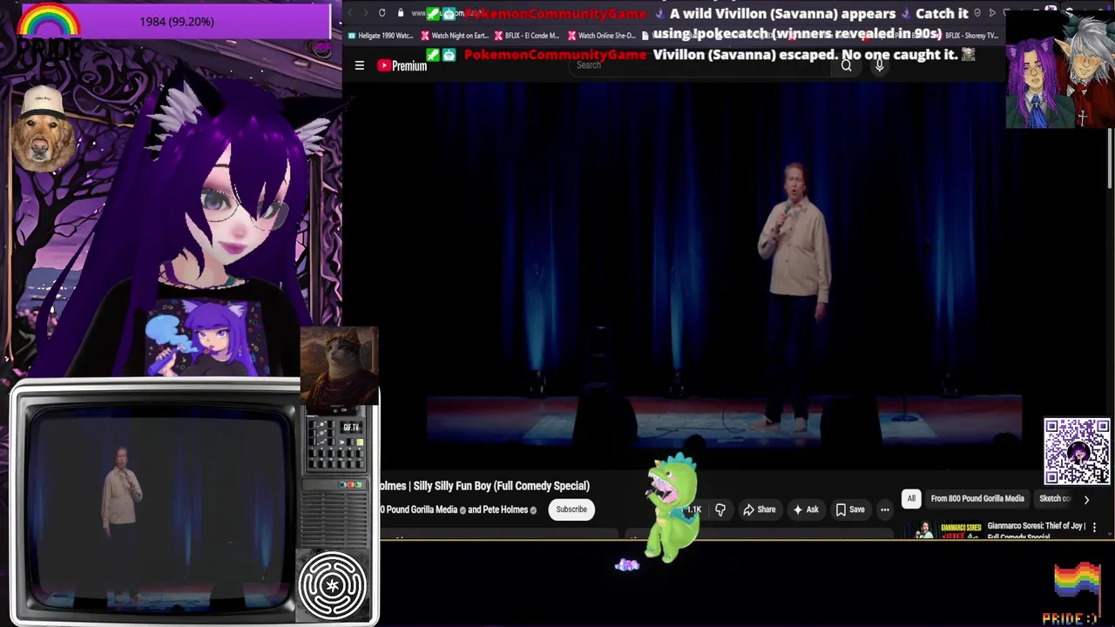This screenshot has height=627, width=1115.
Task: Go to YouTube Premium home logo
Action: point(402,65)
